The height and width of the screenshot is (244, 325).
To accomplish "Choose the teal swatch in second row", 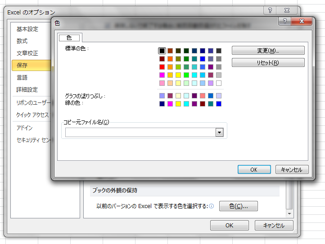I will click(x=194, y=59).
